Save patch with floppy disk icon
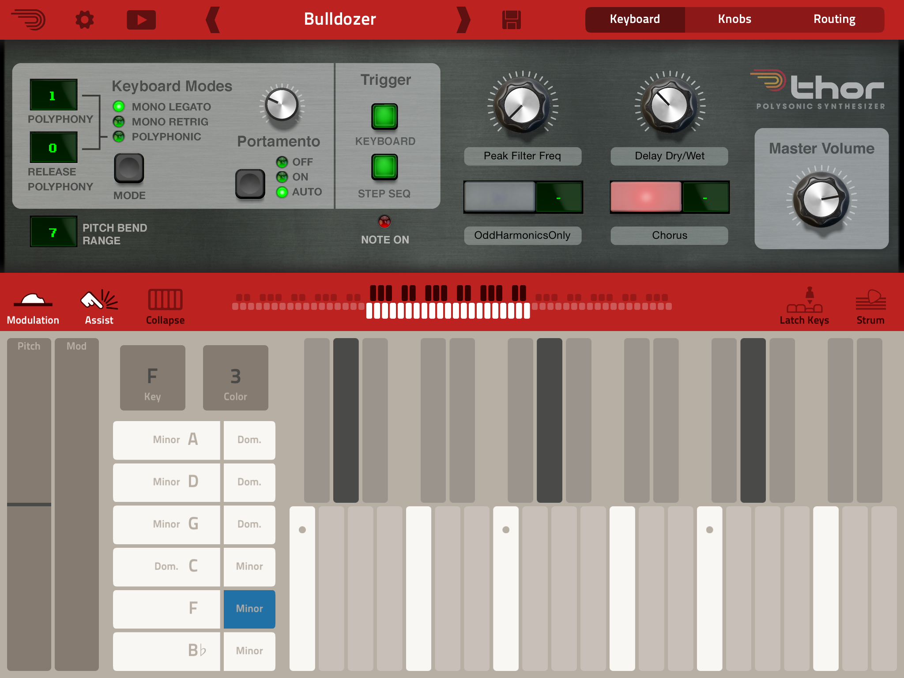Viewport: 904px width, 678px height. point(512,20)
